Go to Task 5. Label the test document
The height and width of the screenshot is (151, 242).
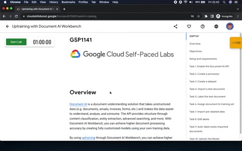pos(208,96)
